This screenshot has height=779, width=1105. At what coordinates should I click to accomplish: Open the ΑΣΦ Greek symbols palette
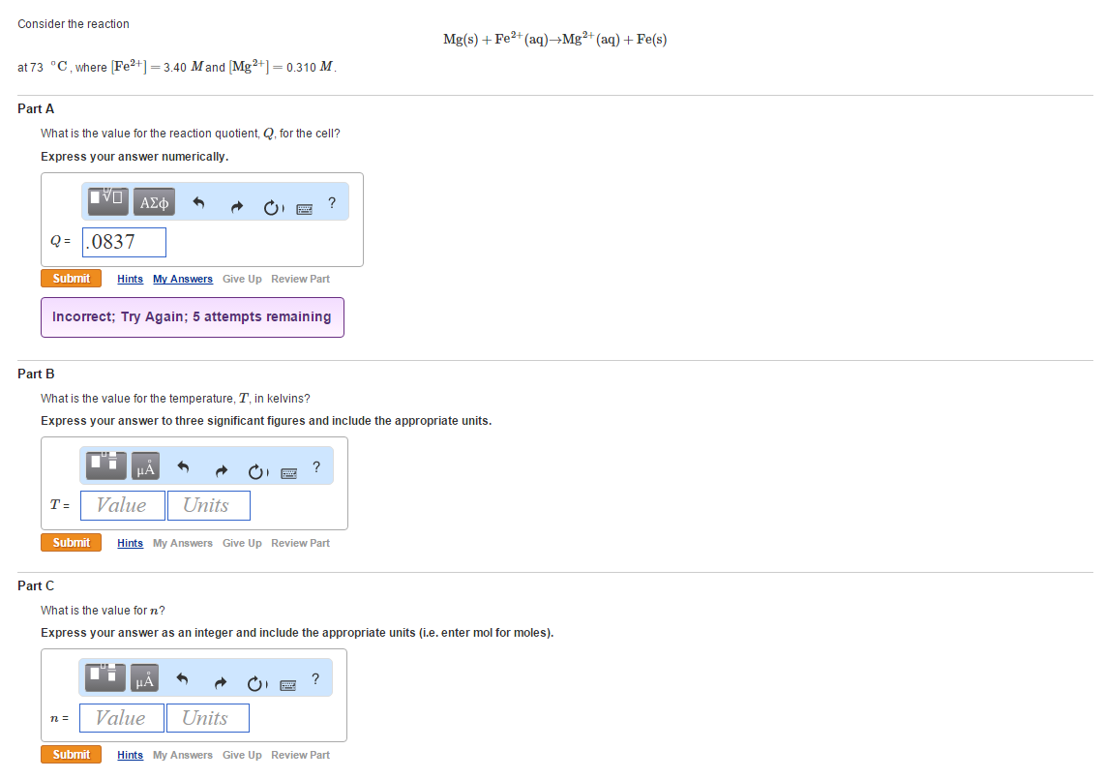pyautogui.click(x=154, y=201)
